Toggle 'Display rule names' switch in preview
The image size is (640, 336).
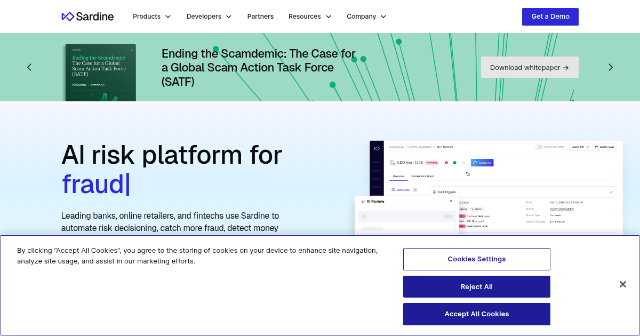[539, 147]
